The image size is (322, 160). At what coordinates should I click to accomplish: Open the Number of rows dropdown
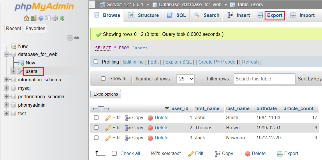click(x=185, y=79)
